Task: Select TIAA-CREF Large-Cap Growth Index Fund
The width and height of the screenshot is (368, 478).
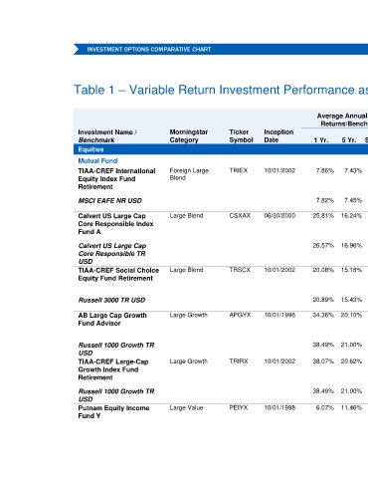Action: (x=113, y=369)
